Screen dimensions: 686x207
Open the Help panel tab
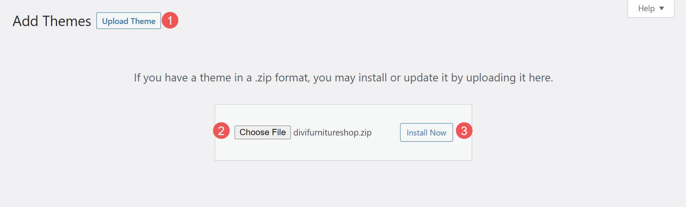pyautogui.click(x=651, y=8)
